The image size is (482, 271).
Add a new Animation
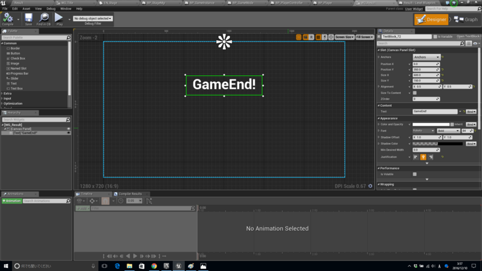click(x=11, y=201)
